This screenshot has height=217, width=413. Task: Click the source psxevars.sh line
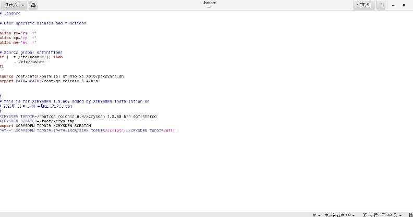coord(62,76)
